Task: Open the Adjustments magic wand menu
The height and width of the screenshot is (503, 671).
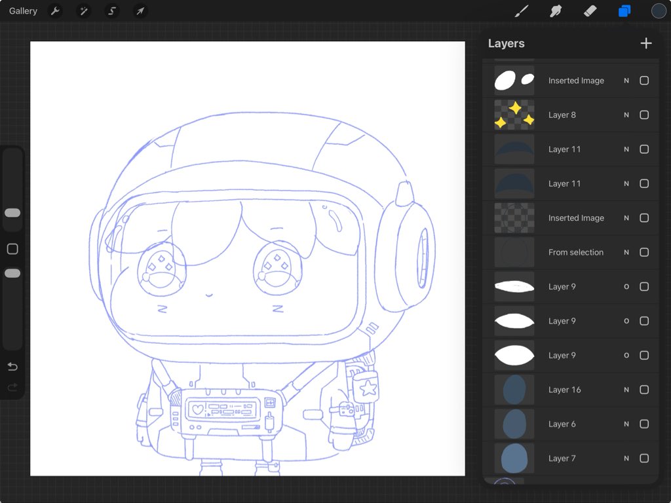Action: 84,11
